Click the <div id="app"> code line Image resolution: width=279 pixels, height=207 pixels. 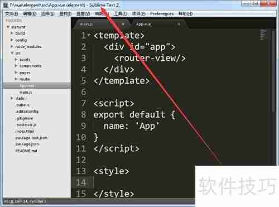[x=139, y=47]
